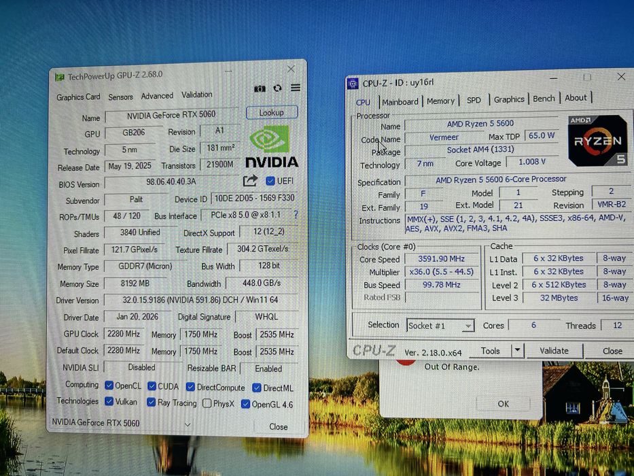Click the Validate button in CPU-Z
Image resolution: width=634 pixels, height=476 pixels.
554,350
